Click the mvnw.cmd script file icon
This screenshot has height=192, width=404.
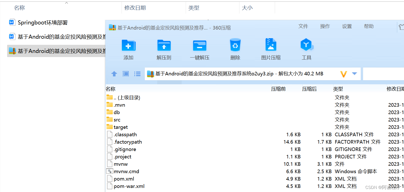point(110,171)
